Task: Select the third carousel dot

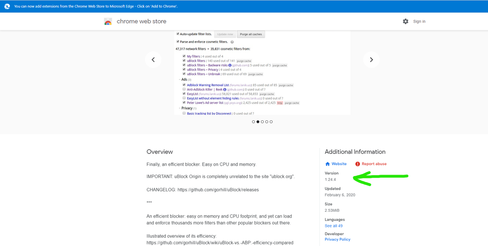Action: click(x=262, y=122)
